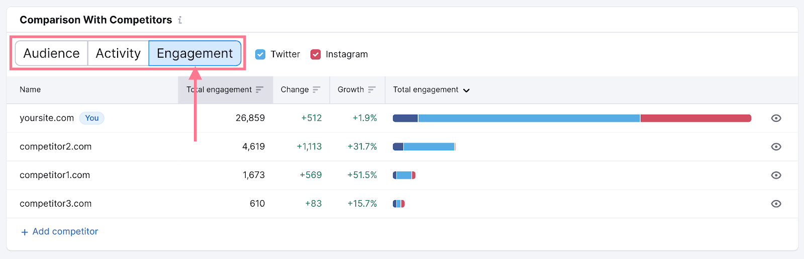Toggle the eye icon for competitor1.com
The width and height of the screenshot is (804, 259).
[776, 175]
